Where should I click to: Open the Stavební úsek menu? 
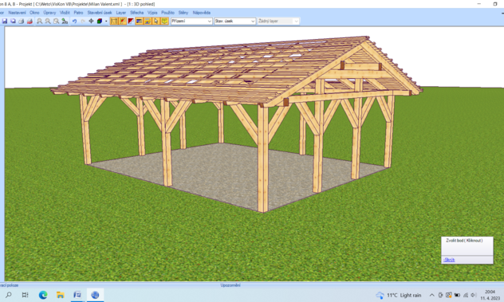click(100, 13)
